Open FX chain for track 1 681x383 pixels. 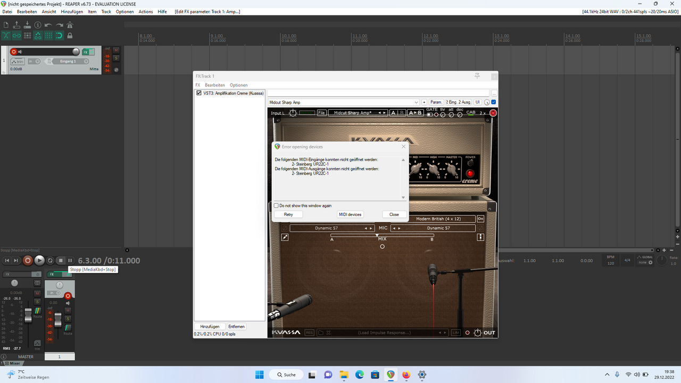(x=85, y=52)
